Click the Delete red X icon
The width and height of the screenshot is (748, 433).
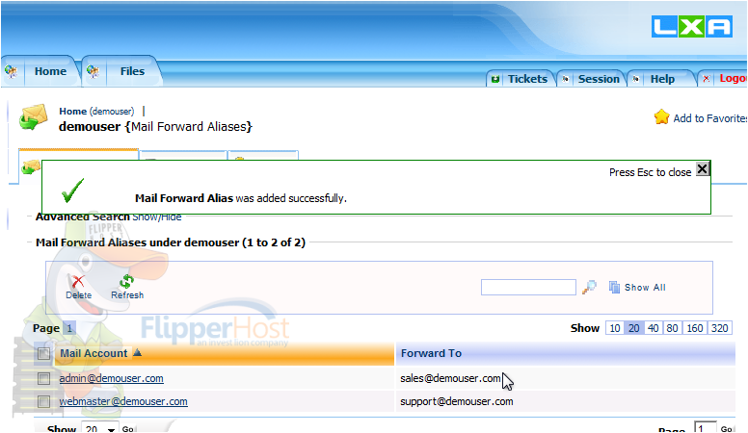click(x=78, y=282)
